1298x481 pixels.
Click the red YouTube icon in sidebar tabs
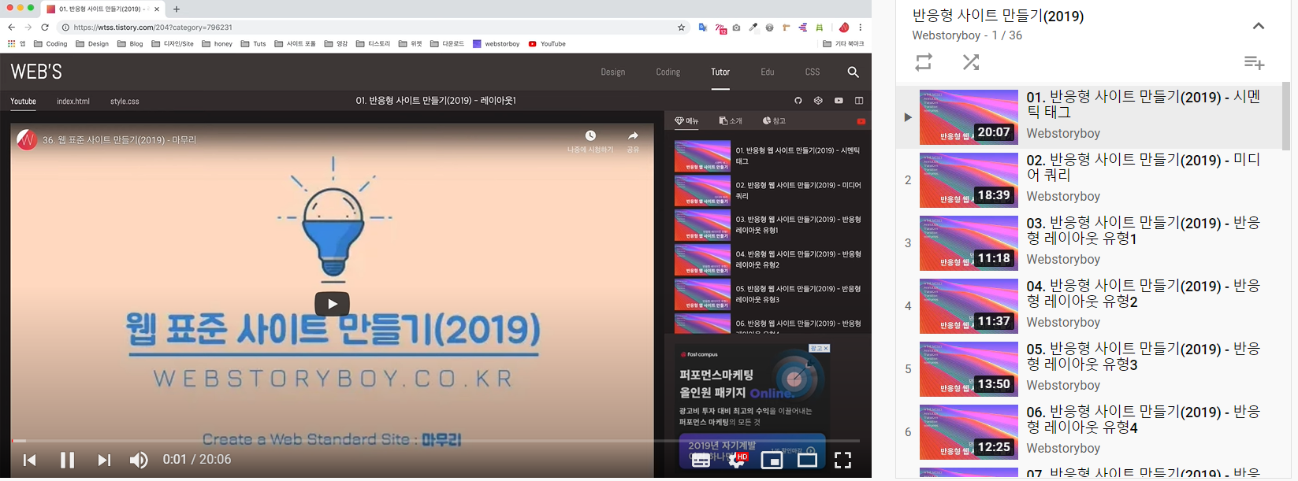tap(861, 121)
